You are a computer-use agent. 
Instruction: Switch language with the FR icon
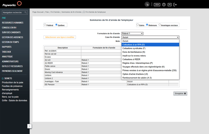point(170,5)
